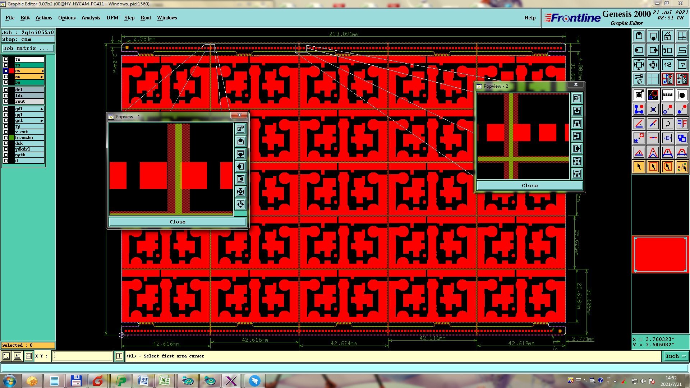Click the 1:2 zoom scale icon
This screenshot has width=690, height=388.
[x=667, y=65]
